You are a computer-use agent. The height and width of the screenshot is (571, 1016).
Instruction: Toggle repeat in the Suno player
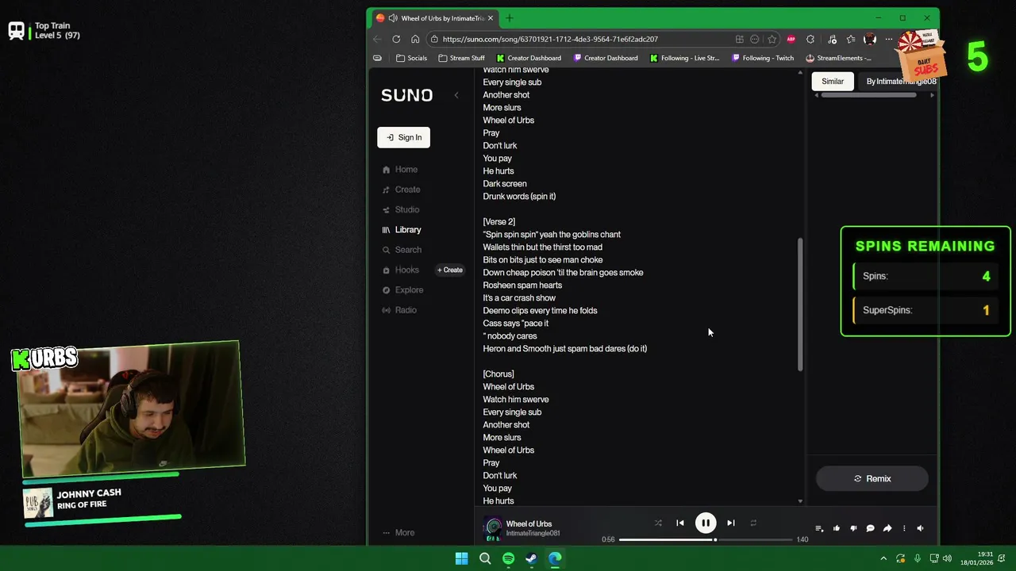[753, 523]
